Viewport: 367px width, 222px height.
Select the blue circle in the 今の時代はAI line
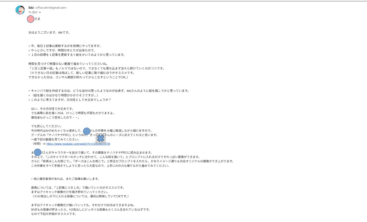[87, 131]
